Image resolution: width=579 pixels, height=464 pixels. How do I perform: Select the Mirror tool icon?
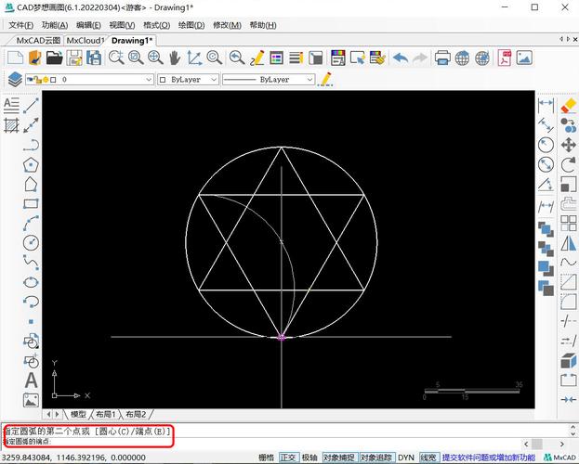click(x=568, y=243)
